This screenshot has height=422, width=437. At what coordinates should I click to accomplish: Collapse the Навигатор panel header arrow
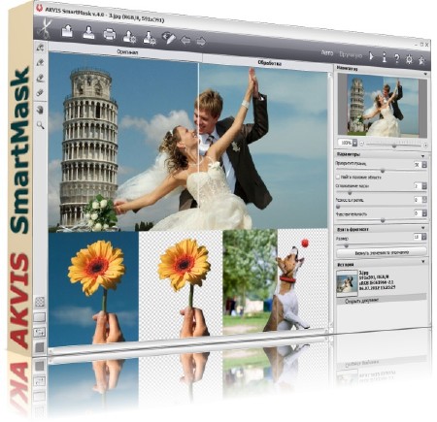[425, 74]
